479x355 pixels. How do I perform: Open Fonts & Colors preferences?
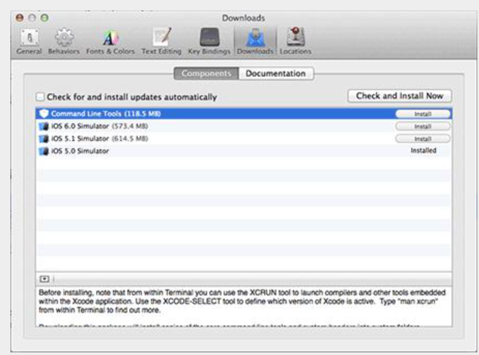tap(110, 41)
